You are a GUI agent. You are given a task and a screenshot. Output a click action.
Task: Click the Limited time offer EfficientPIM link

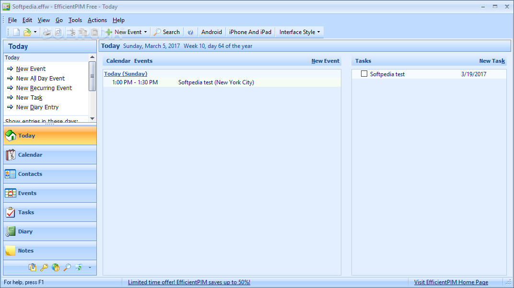click(189, 282)
